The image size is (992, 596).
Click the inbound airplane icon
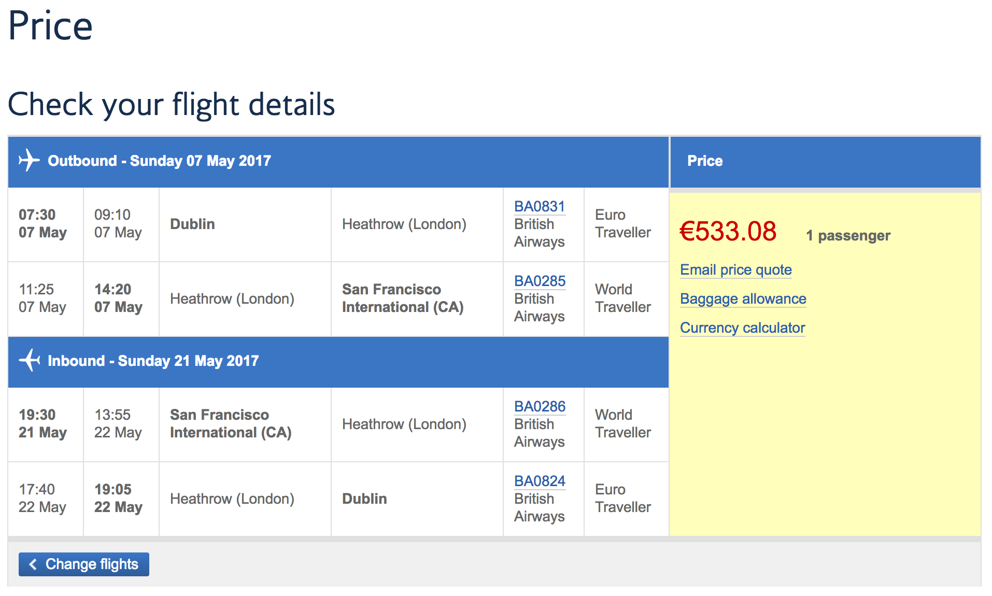(30, 360)
